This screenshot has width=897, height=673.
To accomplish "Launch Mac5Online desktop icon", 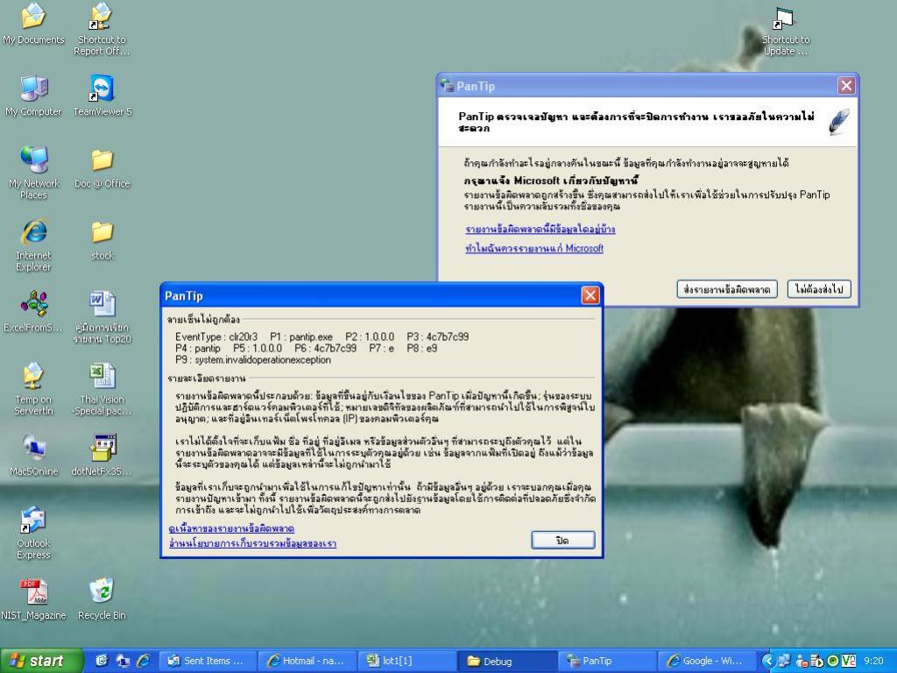I will click(x=33, y=456).
